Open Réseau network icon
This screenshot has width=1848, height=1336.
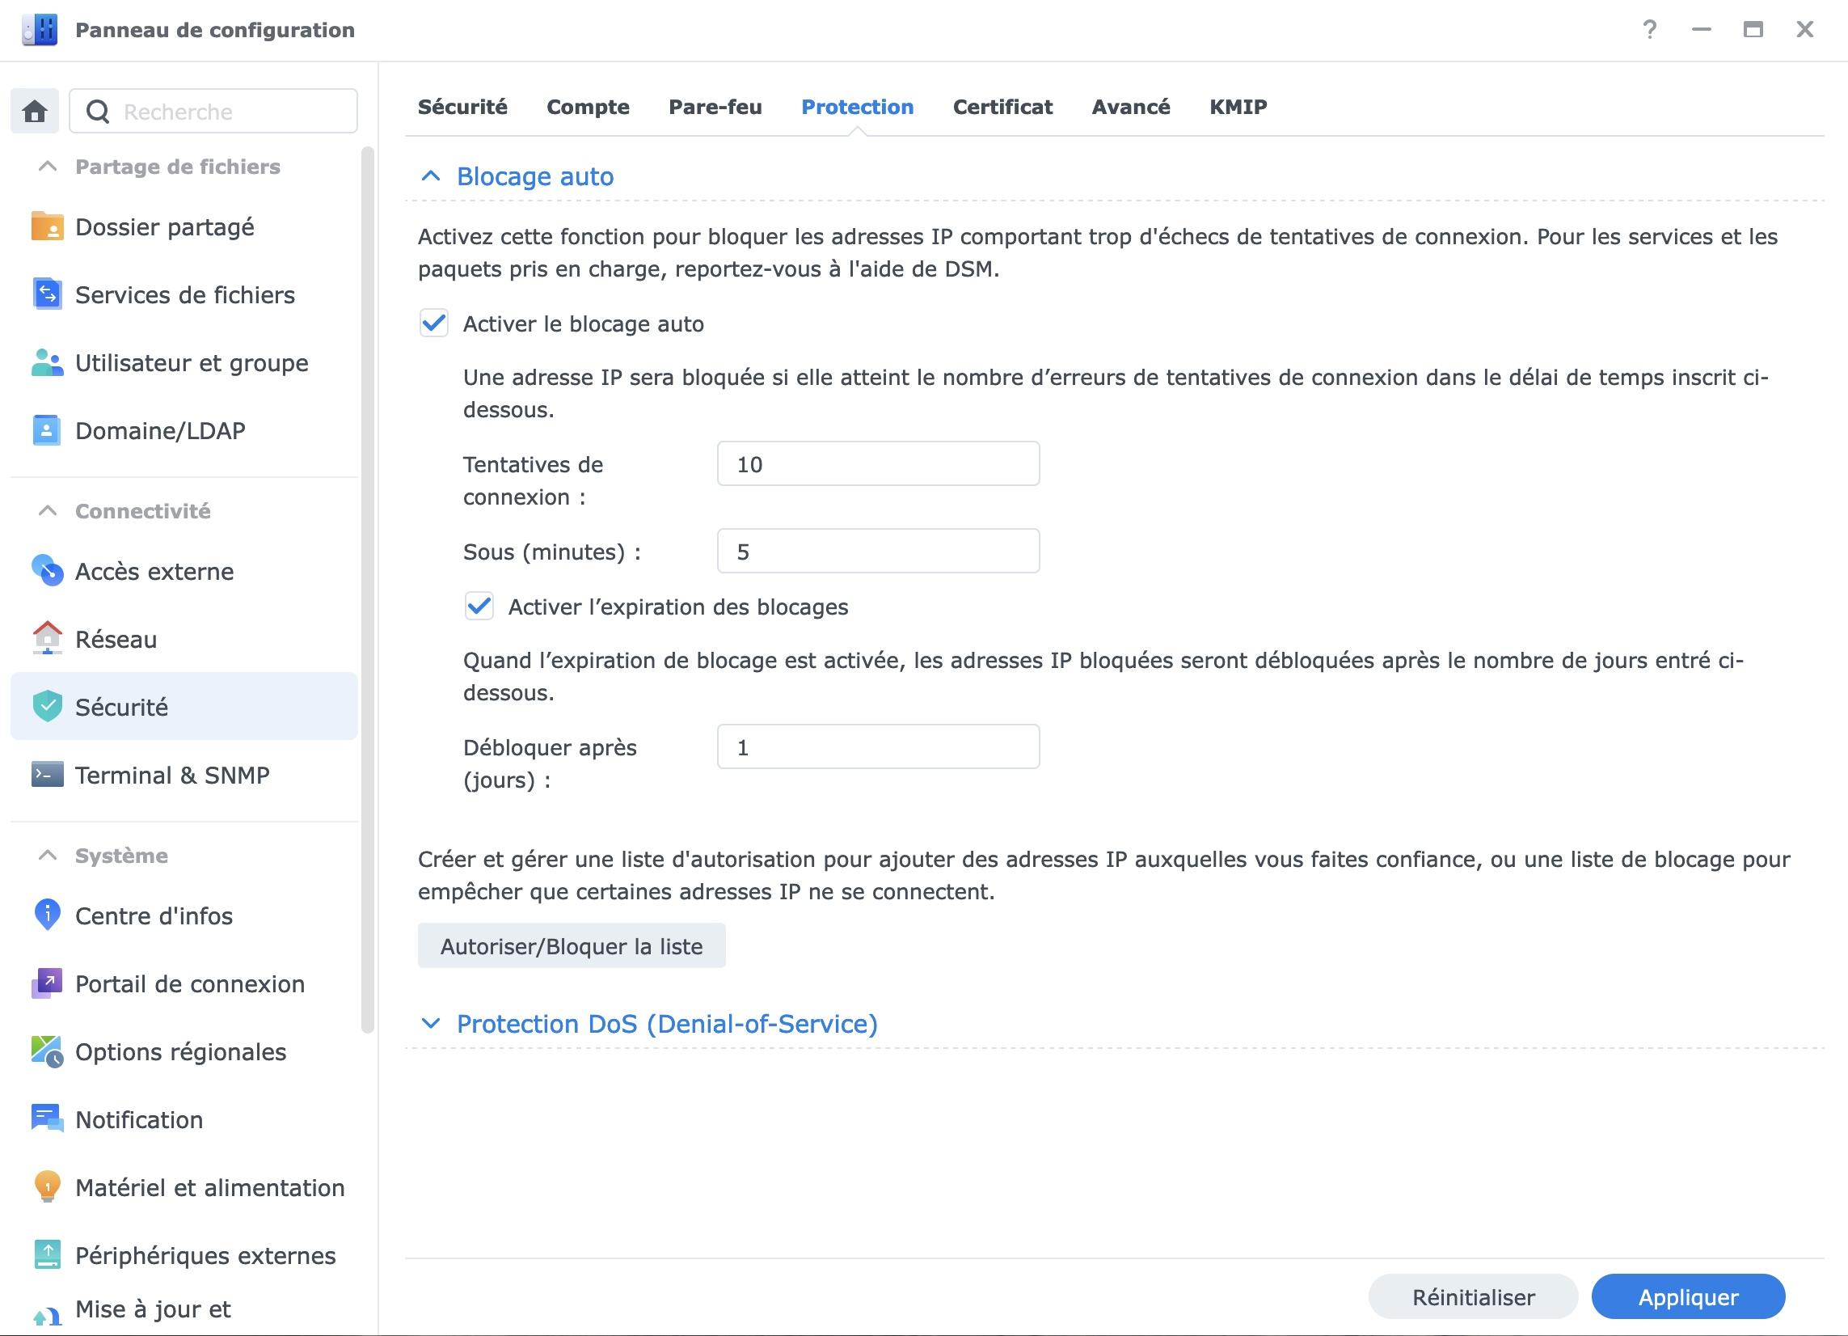[x=47, y=639]
